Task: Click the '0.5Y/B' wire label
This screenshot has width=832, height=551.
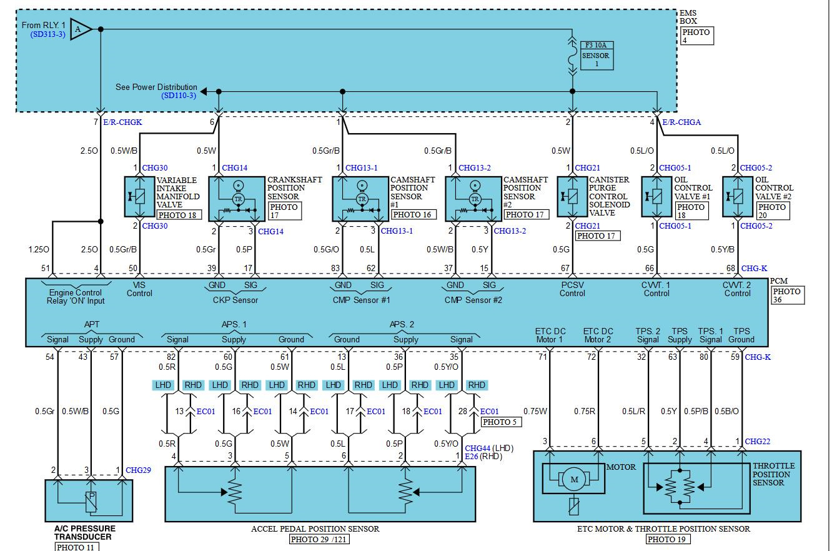Action: [723, 250]
